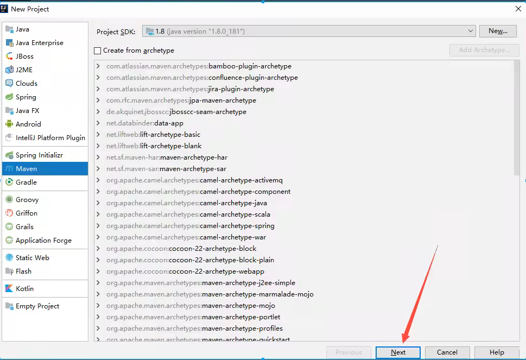Click the Groovy icon
The image size is (526, 360).
click(x=9, y=200)
